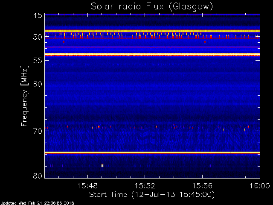Click the yellow band just above 49 MHz
Viewport: 273px width, 205px height.
pos(152,31)
